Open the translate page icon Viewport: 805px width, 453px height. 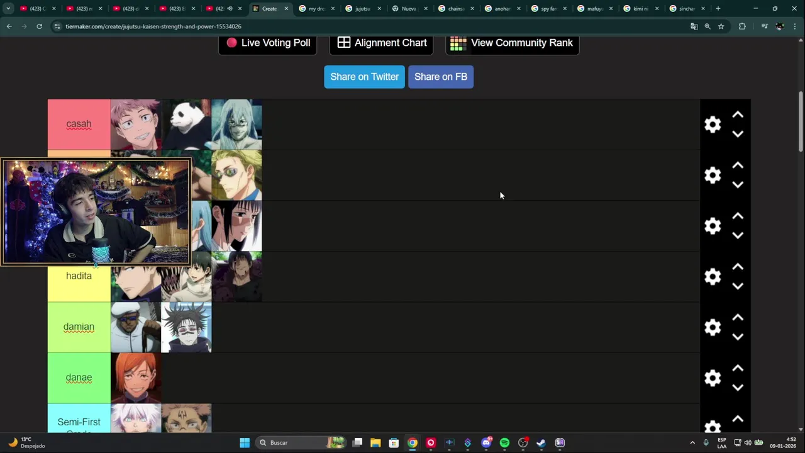694,26
